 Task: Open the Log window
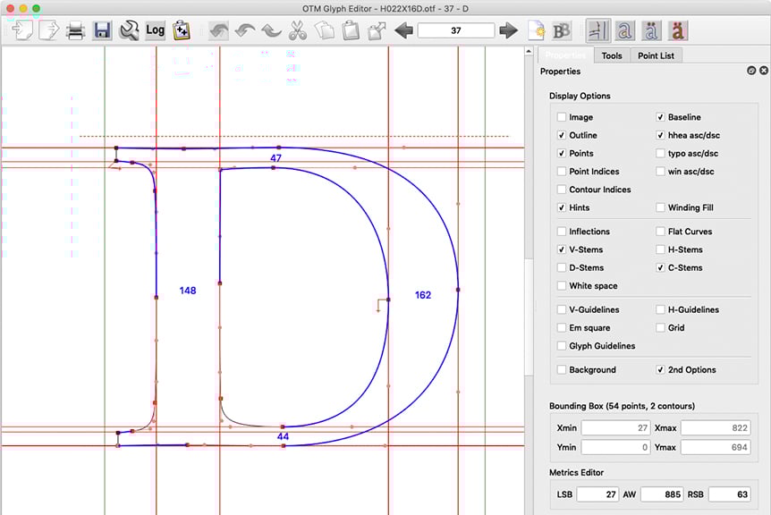coord(156,30)
